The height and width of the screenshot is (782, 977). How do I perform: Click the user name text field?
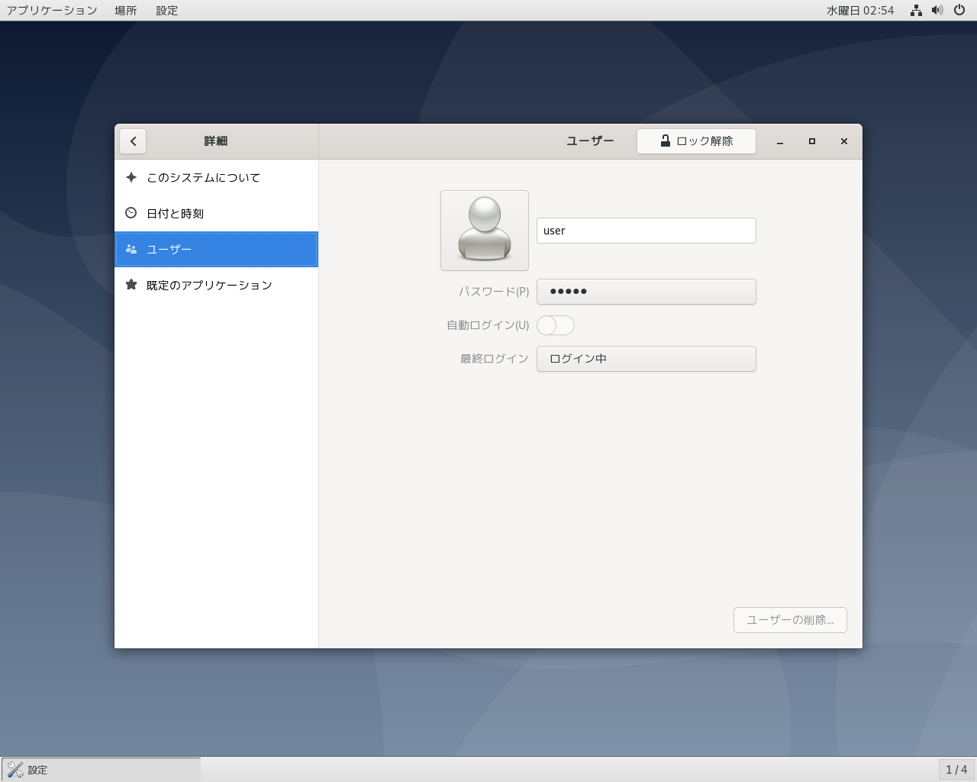646,231
